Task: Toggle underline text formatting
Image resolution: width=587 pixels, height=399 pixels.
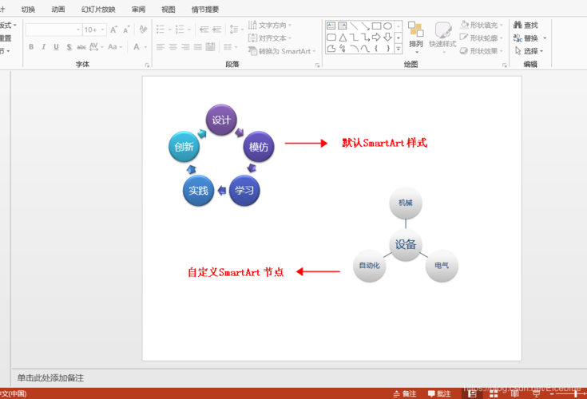Action: point(55,47)
